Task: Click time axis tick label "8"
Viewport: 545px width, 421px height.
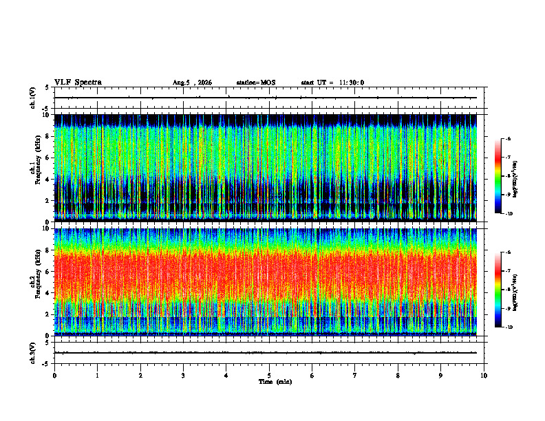Action: click(x=398, y=376)
